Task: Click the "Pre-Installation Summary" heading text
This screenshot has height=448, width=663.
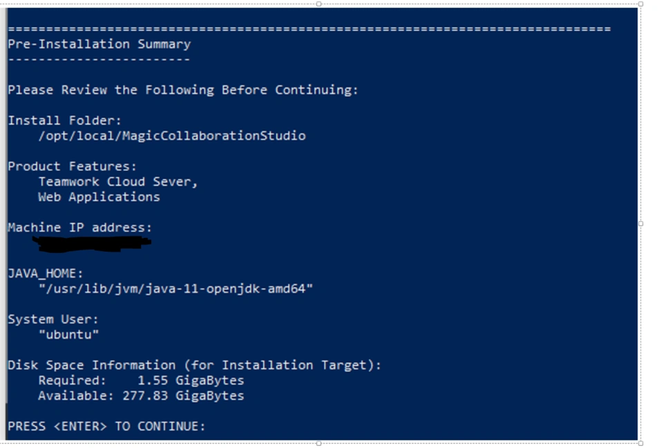Action: coord(99,44)
